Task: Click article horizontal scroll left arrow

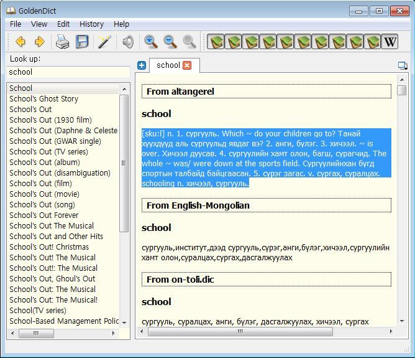Action: pyautogui.click(x=142, y=331)
